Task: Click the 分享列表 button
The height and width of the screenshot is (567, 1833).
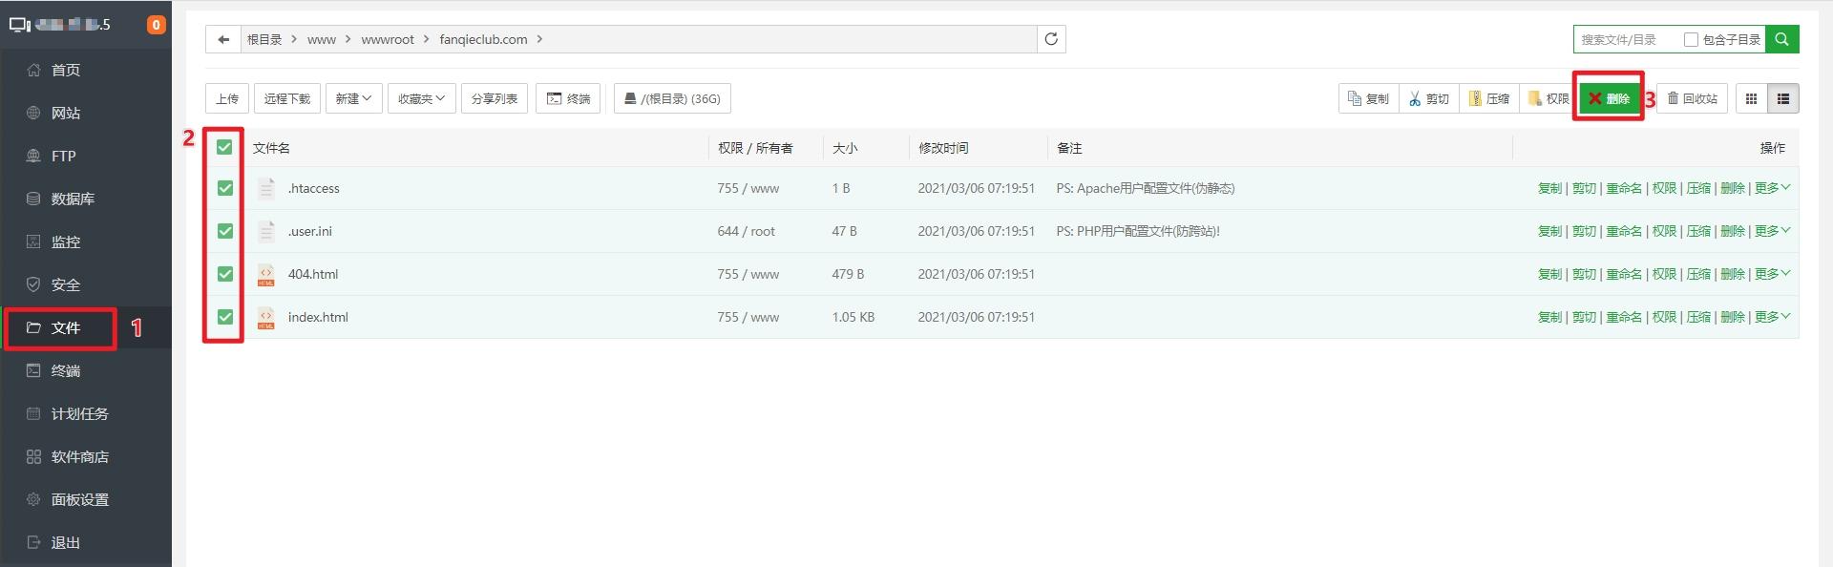Action: tap(495, 98)
